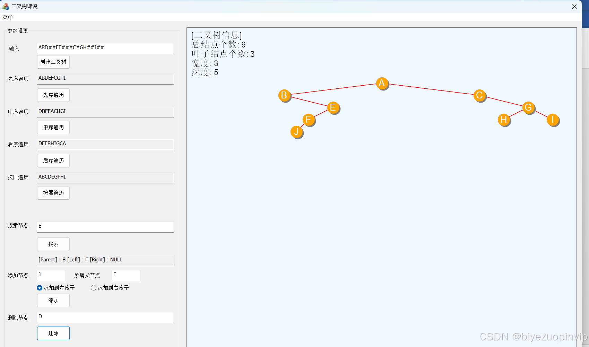The height and width of the screenshot is (347, 589).
Task: Click the app icon in title bar
Action: (6, 6)
